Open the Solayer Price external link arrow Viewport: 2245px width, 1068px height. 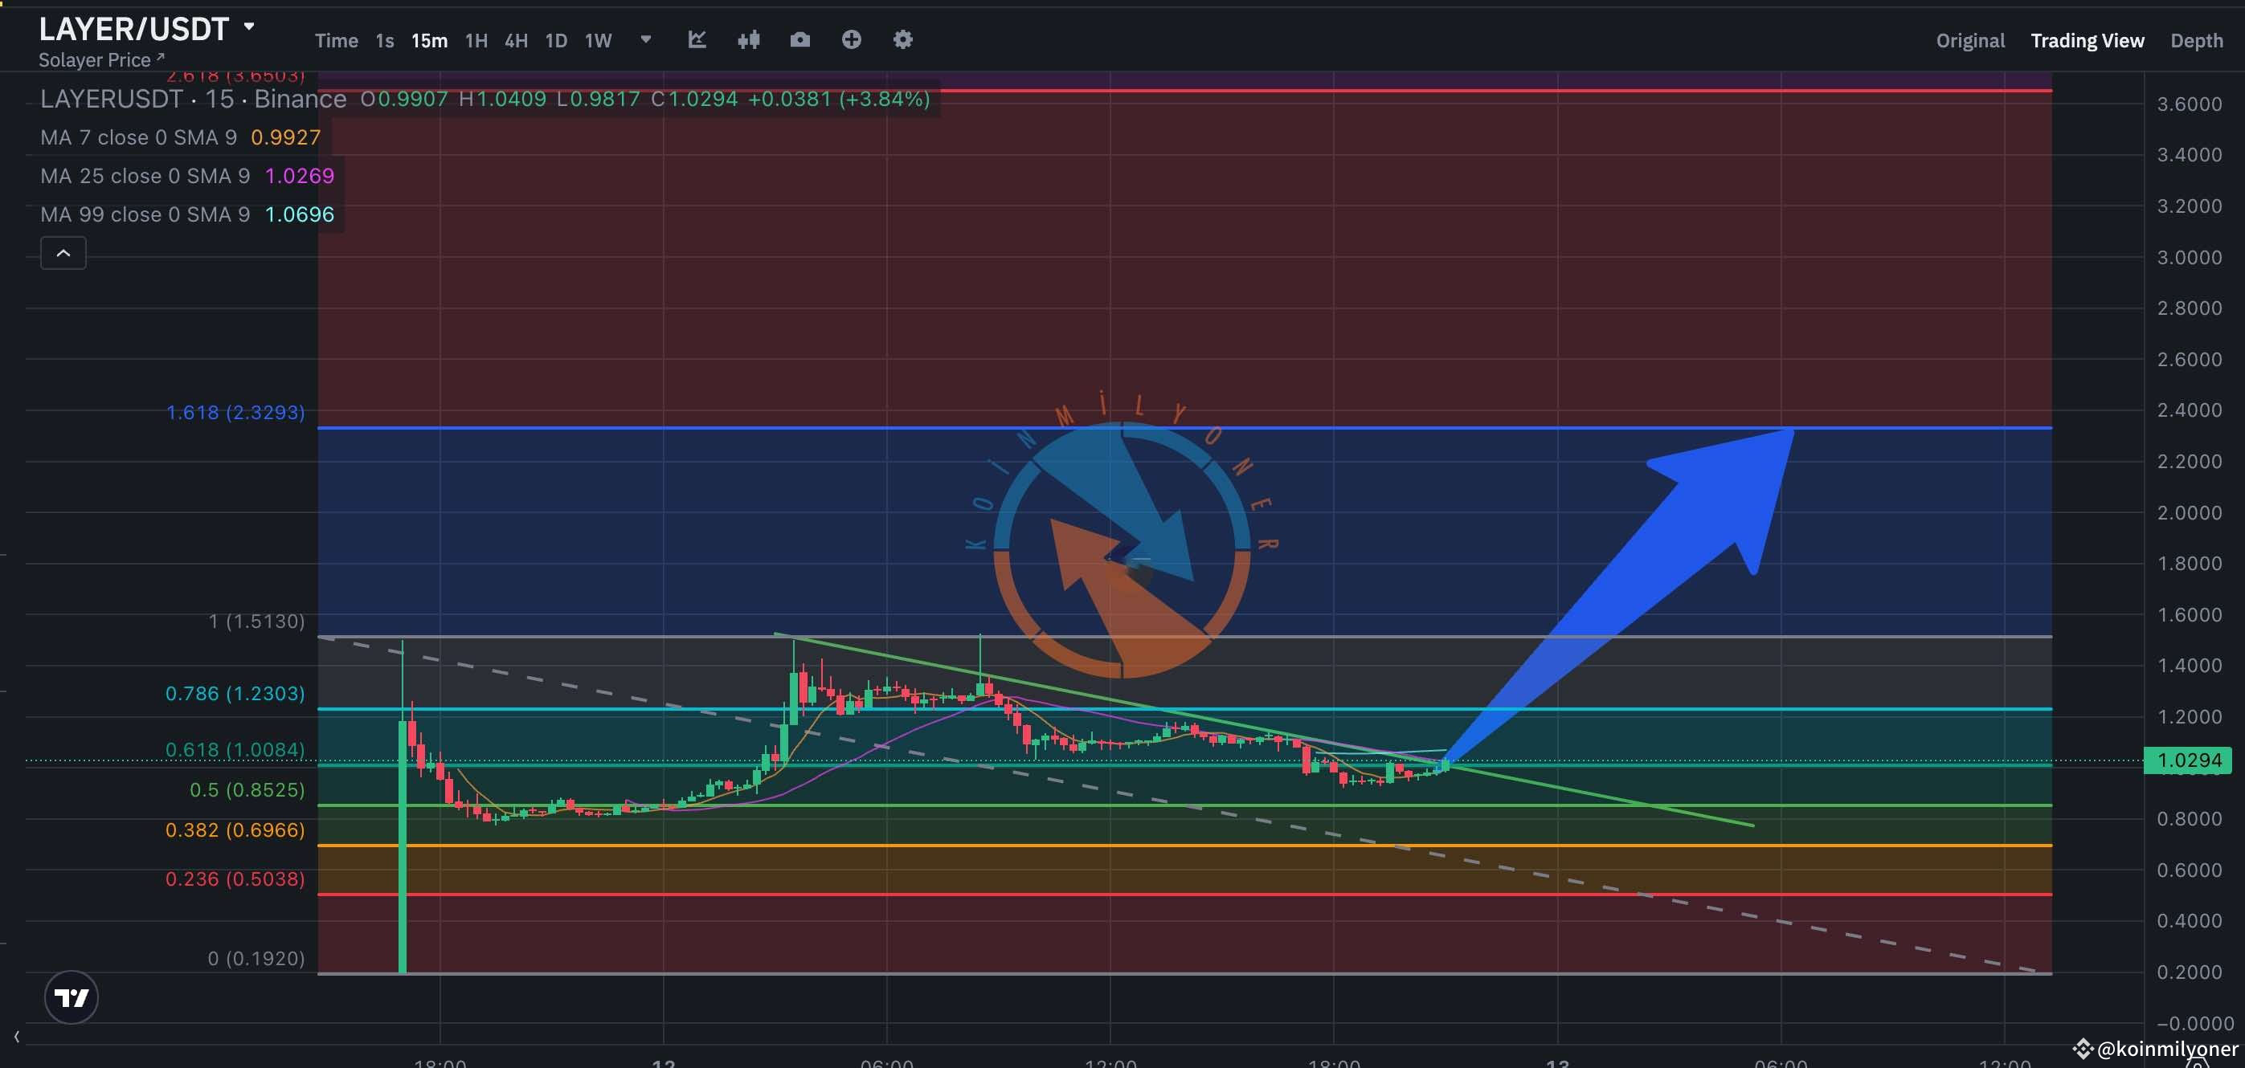tap(161, 58)
